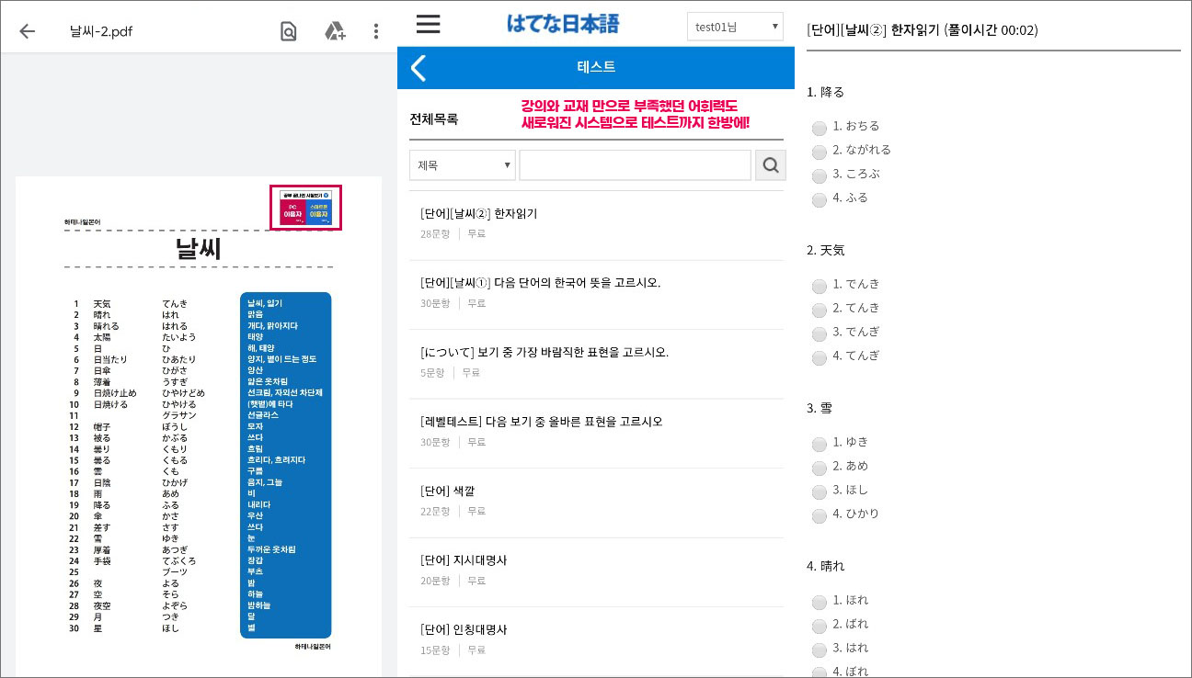1192x678 pixels.
Task: Select option 1 でんき for 天気
Action: tap(819, 287)
